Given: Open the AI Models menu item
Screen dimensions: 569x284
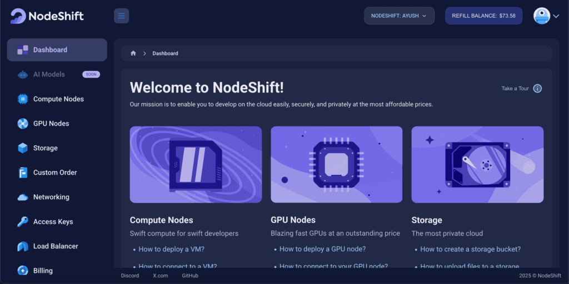Looking at the screenshot, I should coord(57,75).
